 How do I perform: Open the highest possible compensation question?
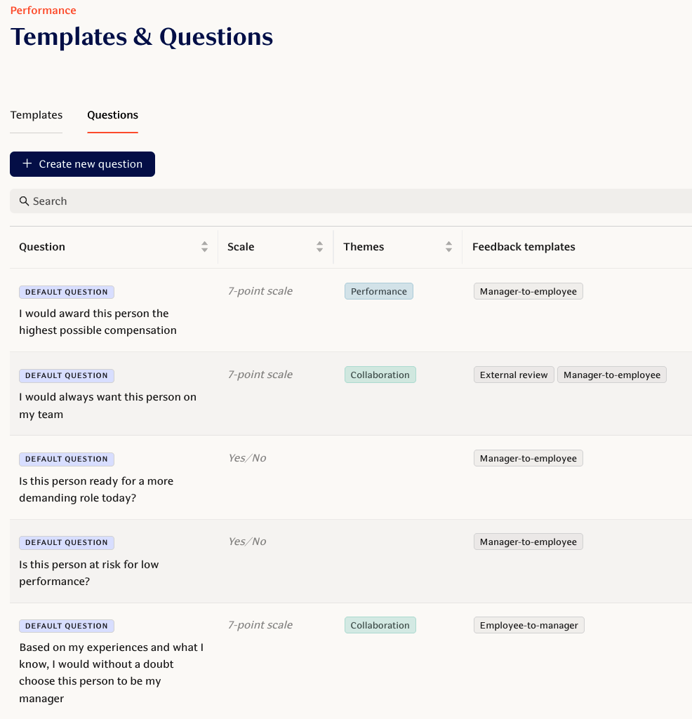click(98, 322)
